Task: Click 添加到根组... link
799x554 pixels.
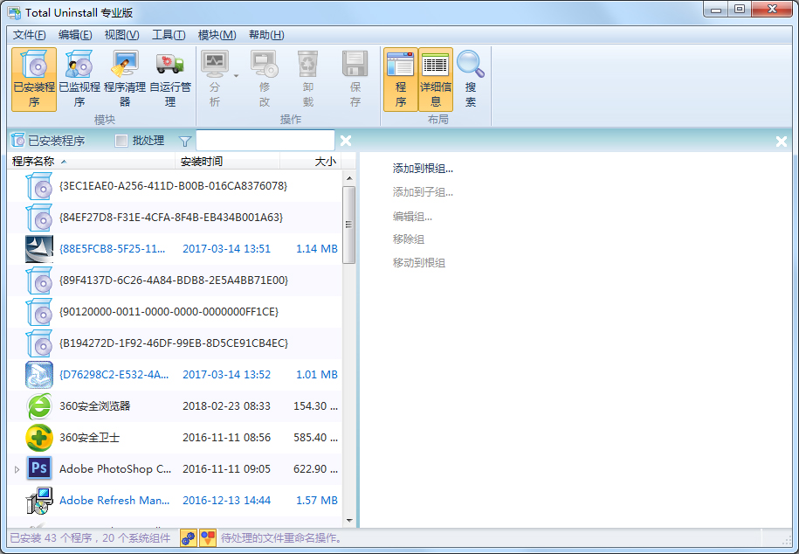Action: tap(423, 169)
